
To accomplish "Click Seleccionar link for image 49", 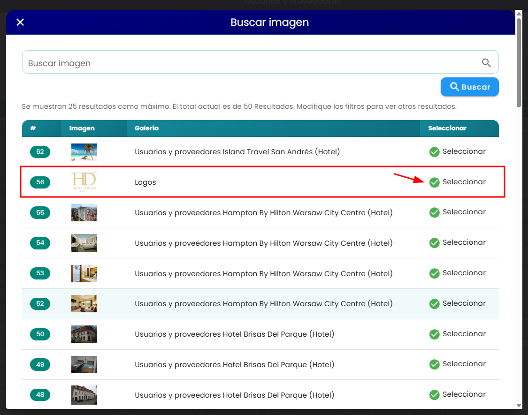I will (x=464, y=364).
